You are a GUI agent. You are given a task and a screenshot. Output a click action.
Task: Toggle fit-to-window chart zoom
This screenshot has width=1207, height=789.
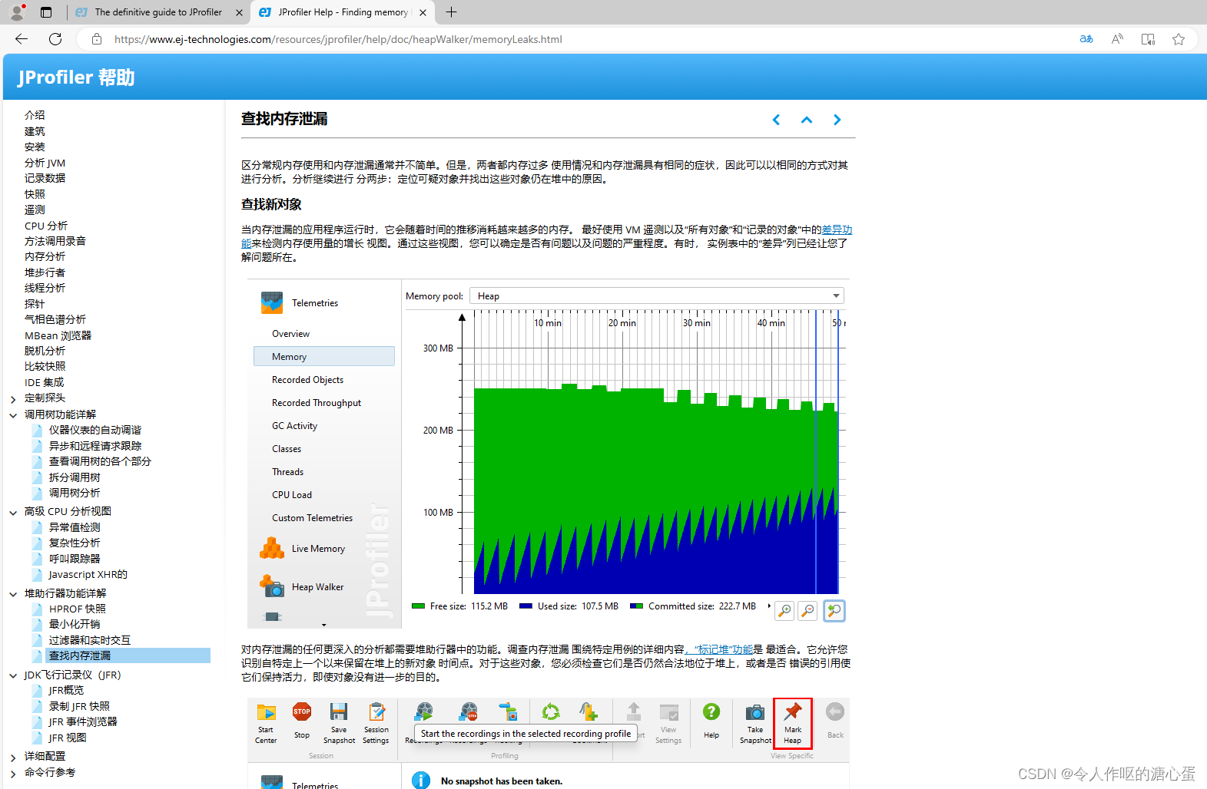(834, 610)
